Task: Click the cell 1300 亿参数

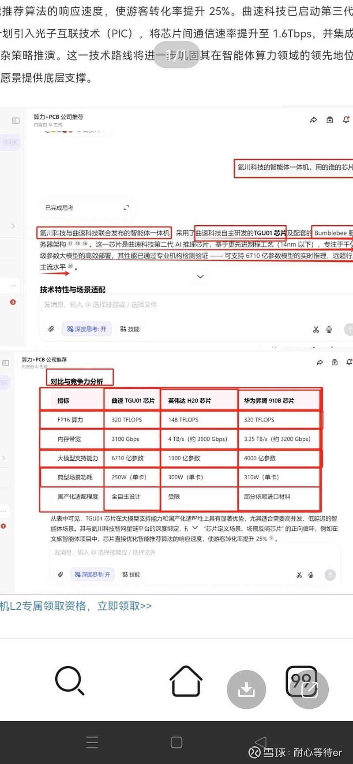Action: pyautogui.click(x=184, y=458)
